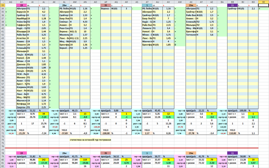This screenshot has width=269, height=168.
Task: Click the total value "122,86" in row 81
Action: pyautogui.click(x=32, y=163)
